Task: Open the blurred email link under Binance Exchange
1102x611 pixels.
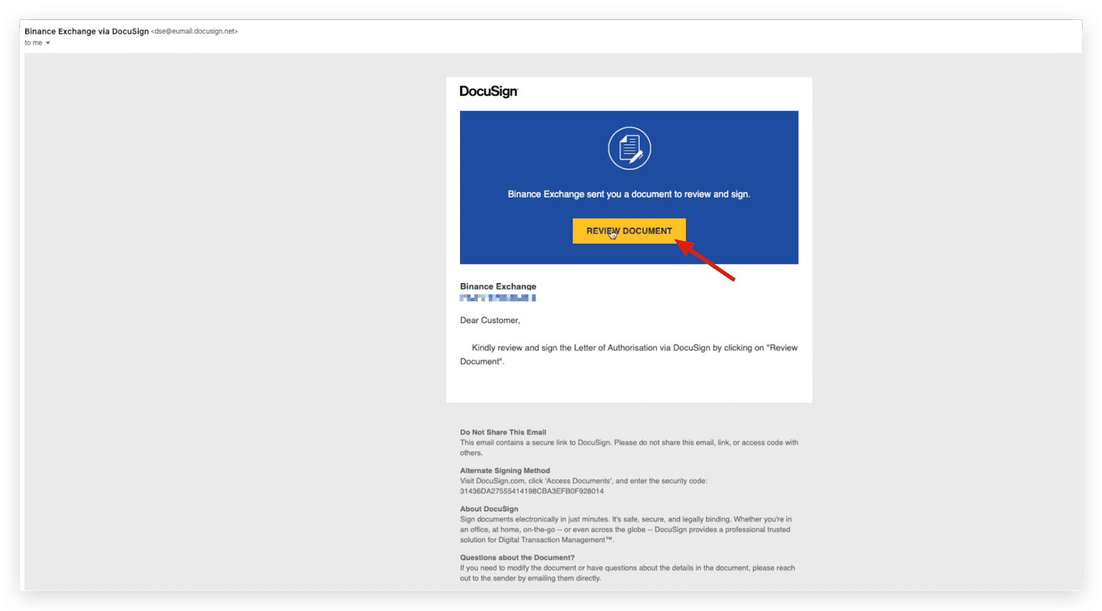Action: point(497,298)
